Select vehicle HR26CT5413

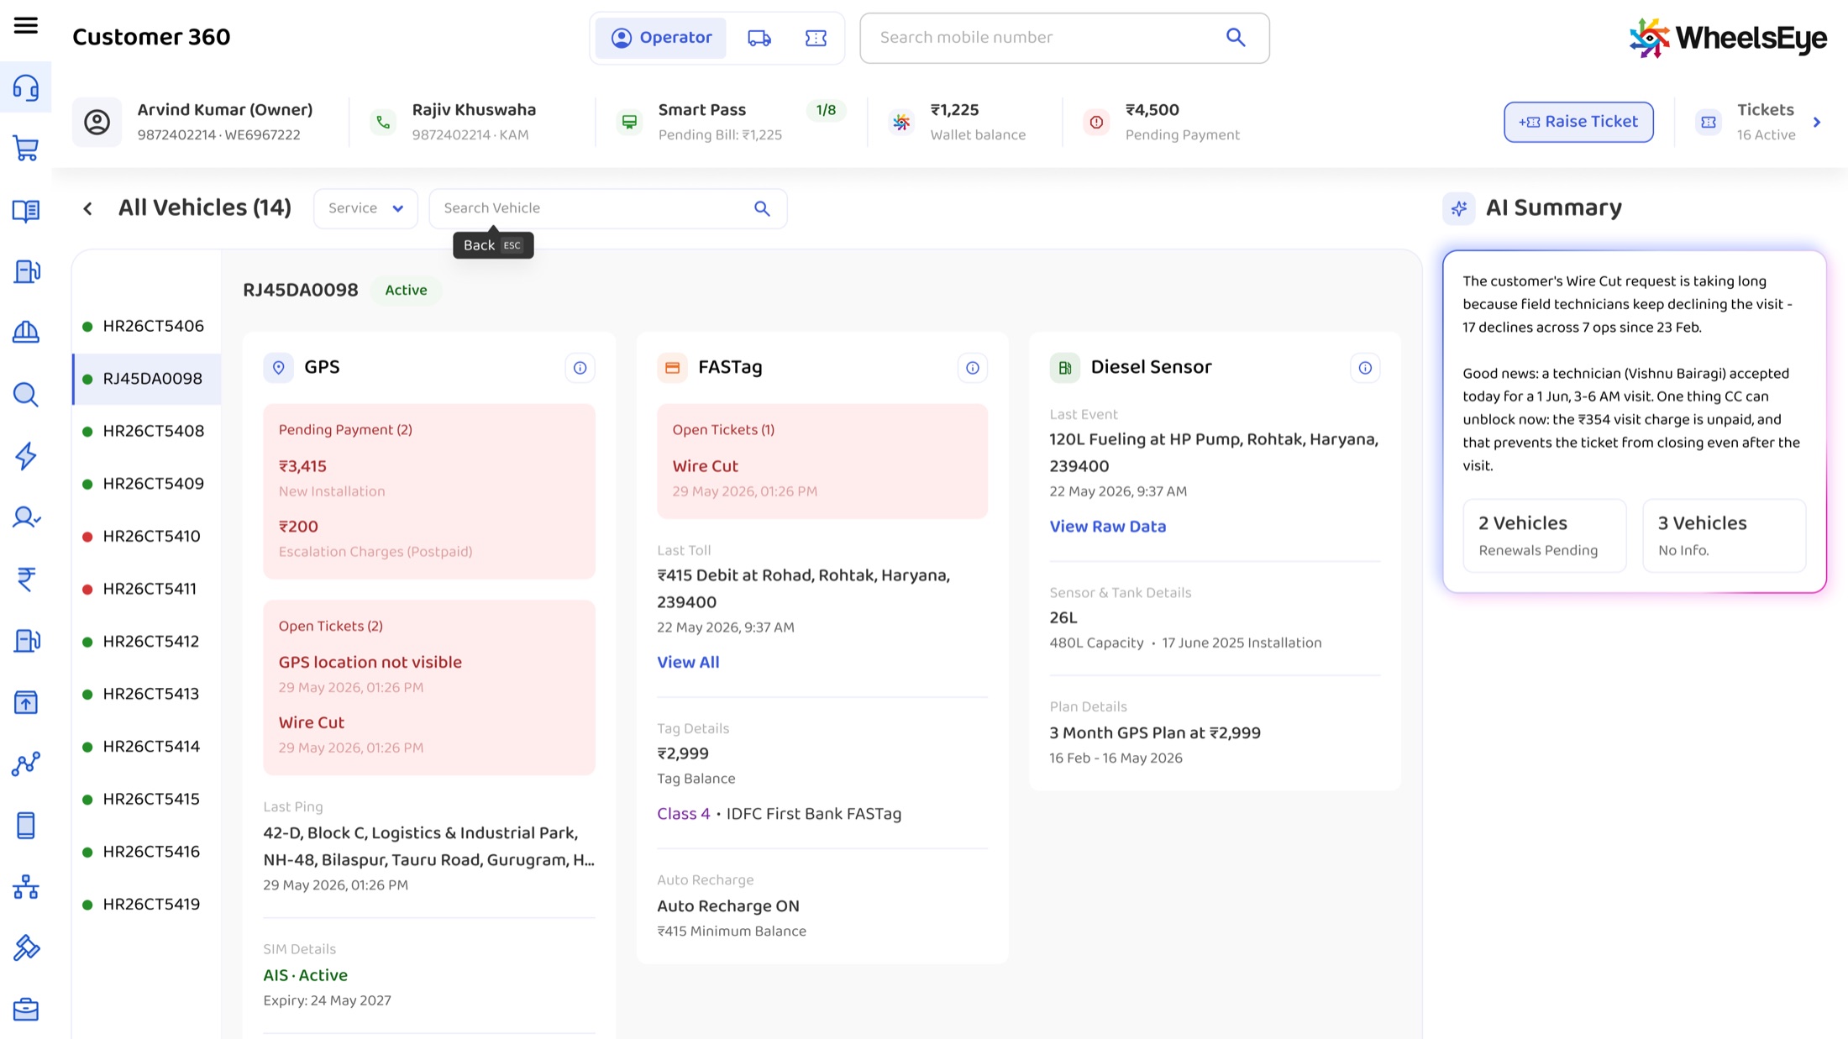[x=146, y=694]
